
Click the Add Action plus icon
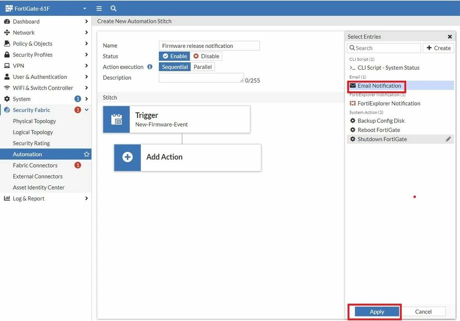coord(127,157)
